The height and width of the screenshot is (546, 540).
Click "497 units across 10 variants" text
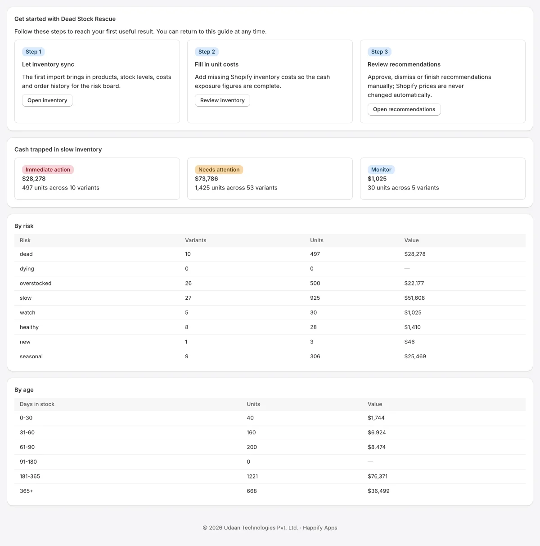61,188
